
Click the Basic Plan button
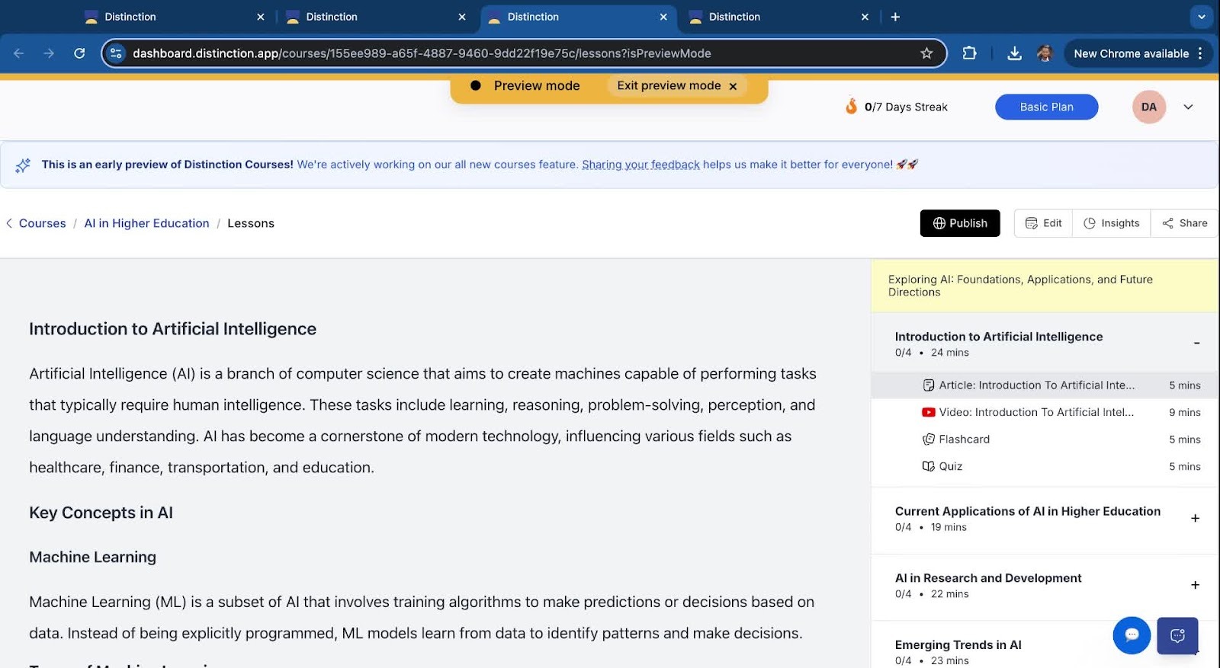tap(1046, 107)
